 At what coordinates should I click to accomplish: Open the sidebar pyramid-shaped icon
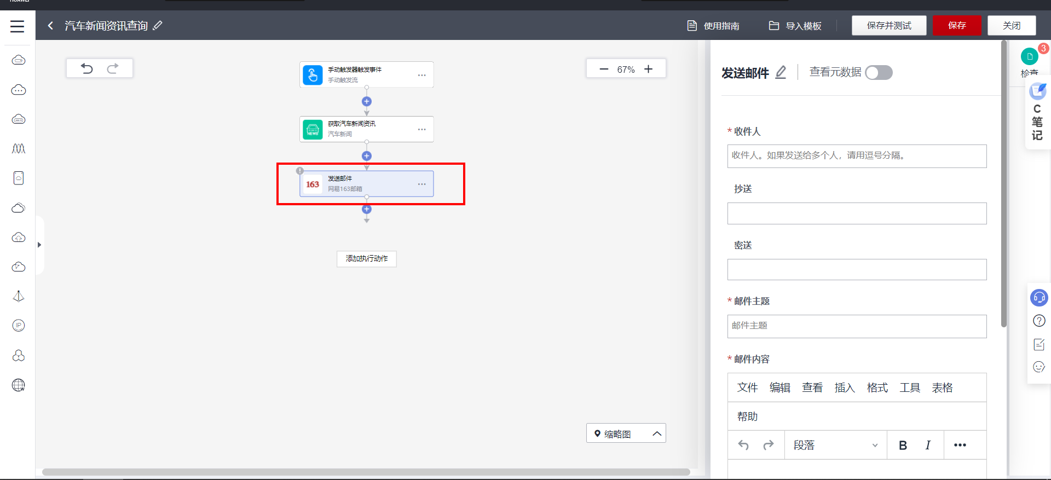click(x=19, y=296)
